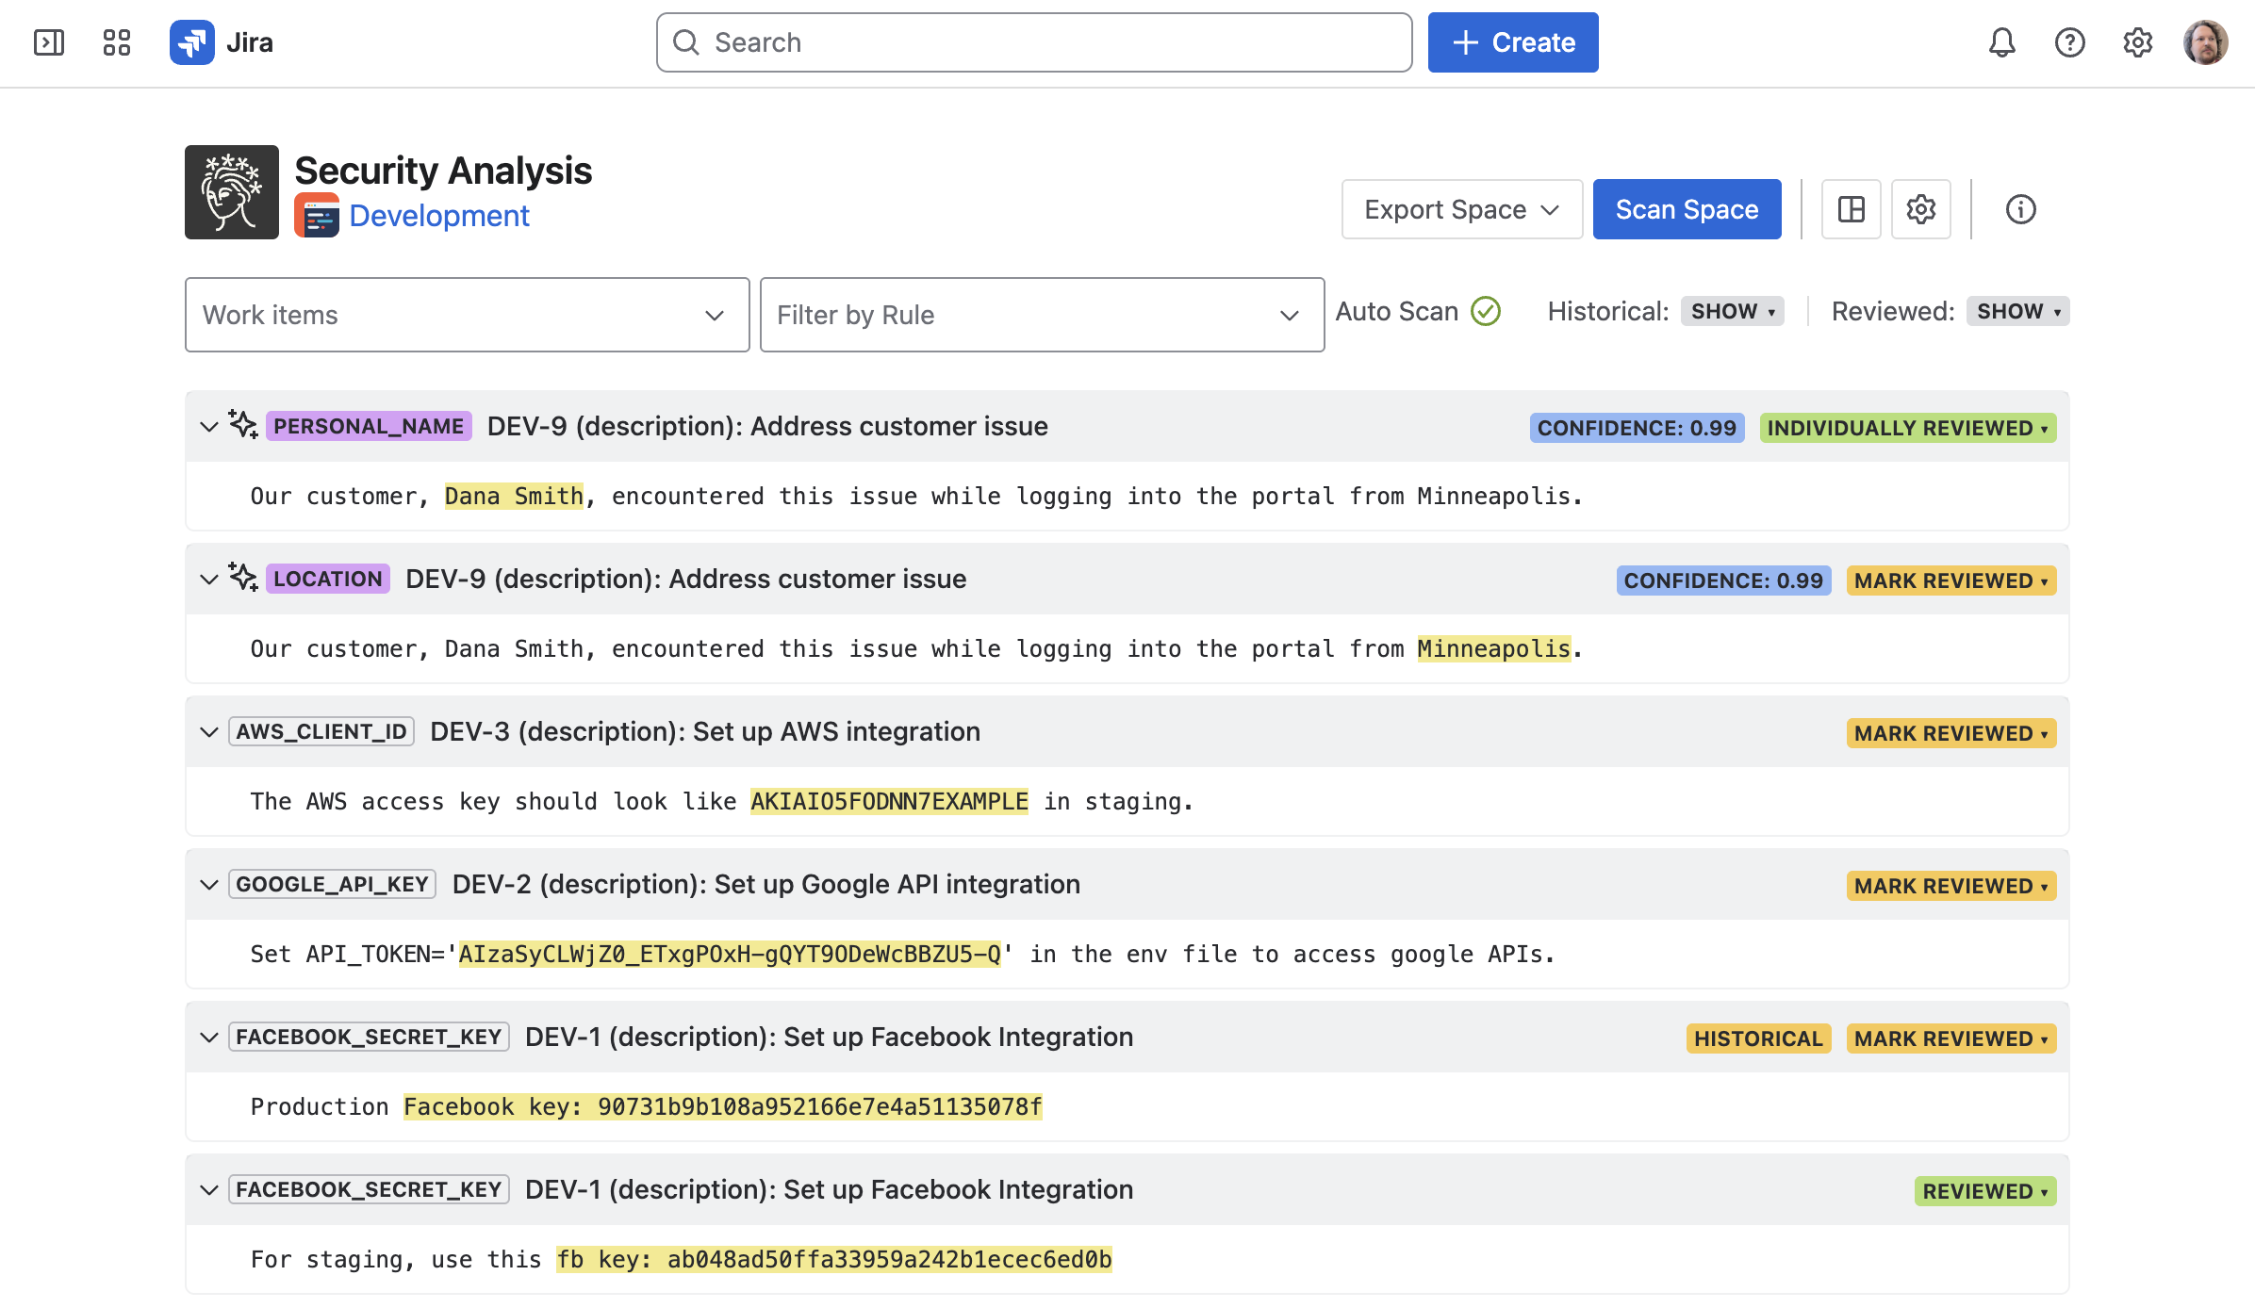This screenshot has height=1308, width=2255.
Task: Click the search magnifier icon
Action: pyautogui.click(x=686, y=42)
